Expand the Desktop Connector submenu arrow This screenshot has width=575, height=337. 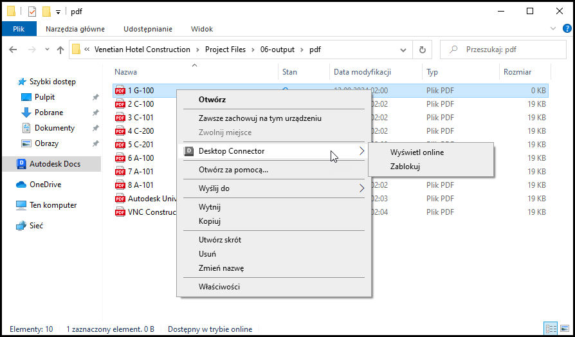(x=362, y=151)
